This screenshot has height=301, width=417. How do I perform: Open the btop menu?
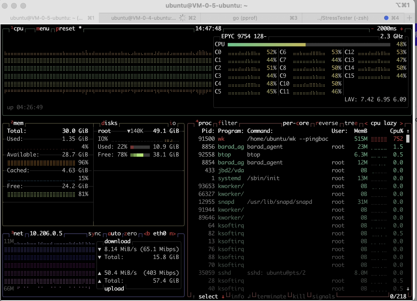click(43, 29)
